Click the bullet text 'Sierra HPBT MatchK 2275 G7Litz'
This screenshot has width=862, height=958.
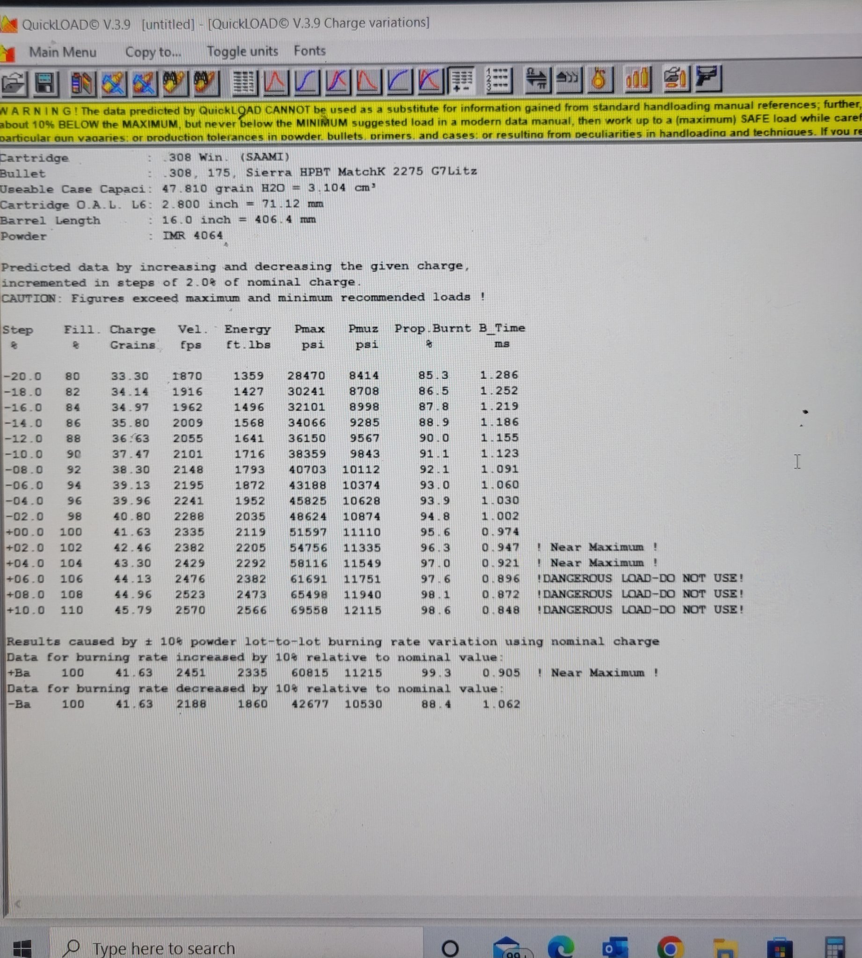click(361, 171)
